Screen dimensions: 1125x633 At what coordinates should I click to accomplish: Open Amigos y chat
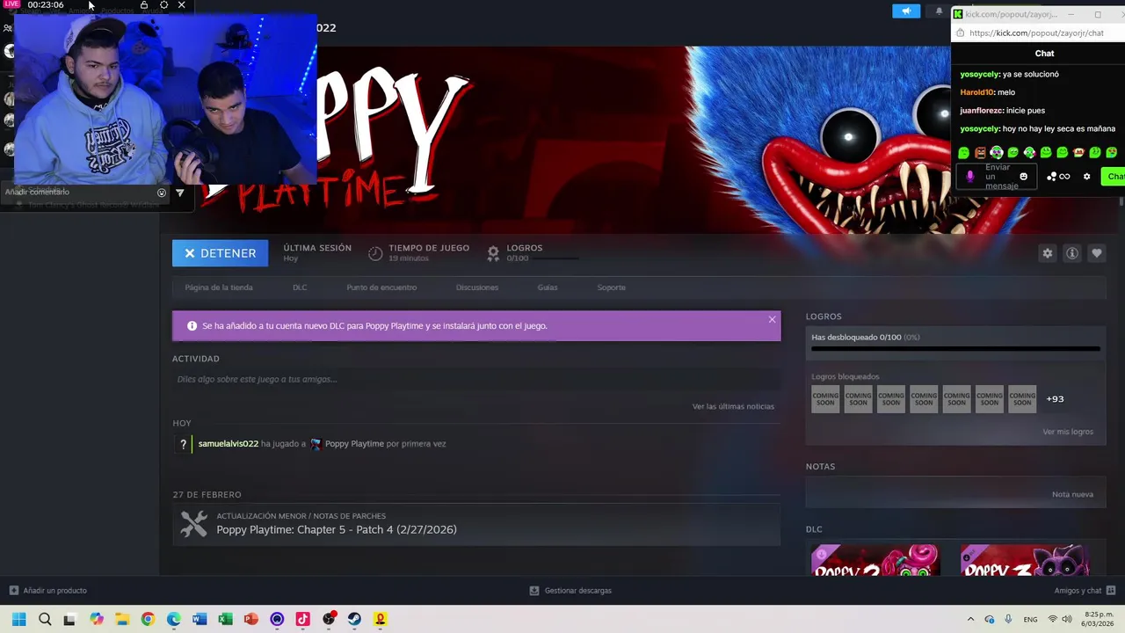pyautogui.click(x=1085, y=591)
